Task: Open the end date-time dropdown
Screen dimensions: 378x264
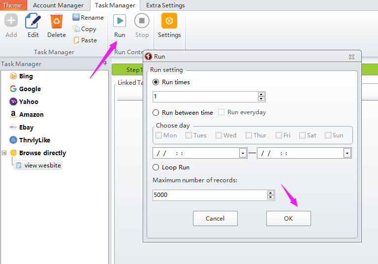Action: pyautogui.click(x=347, y=153)
